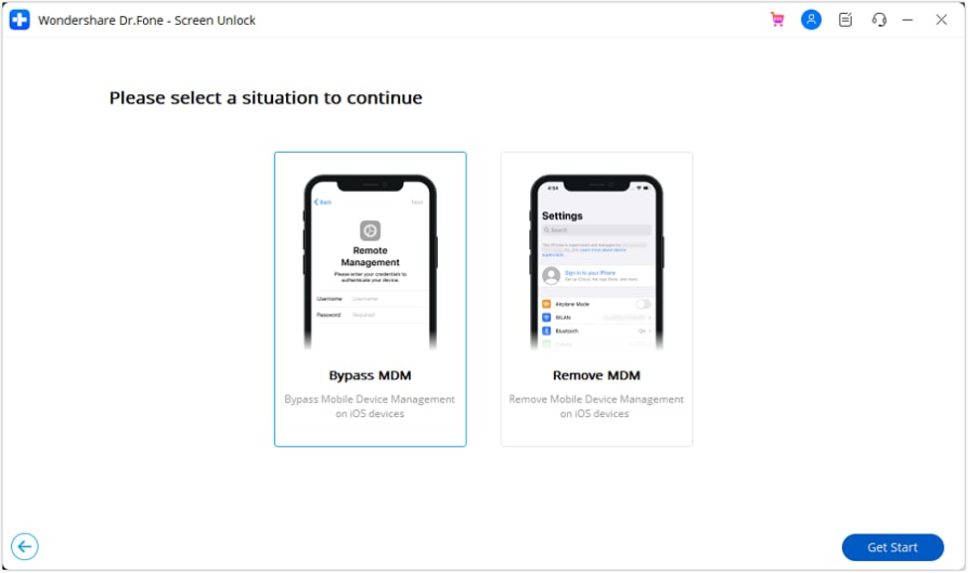Viewport: 970px width, 573px height.
Task: Click the 'Wondershare Dr.Fone - Screen Unlock' title
Action: coord(147,21)
